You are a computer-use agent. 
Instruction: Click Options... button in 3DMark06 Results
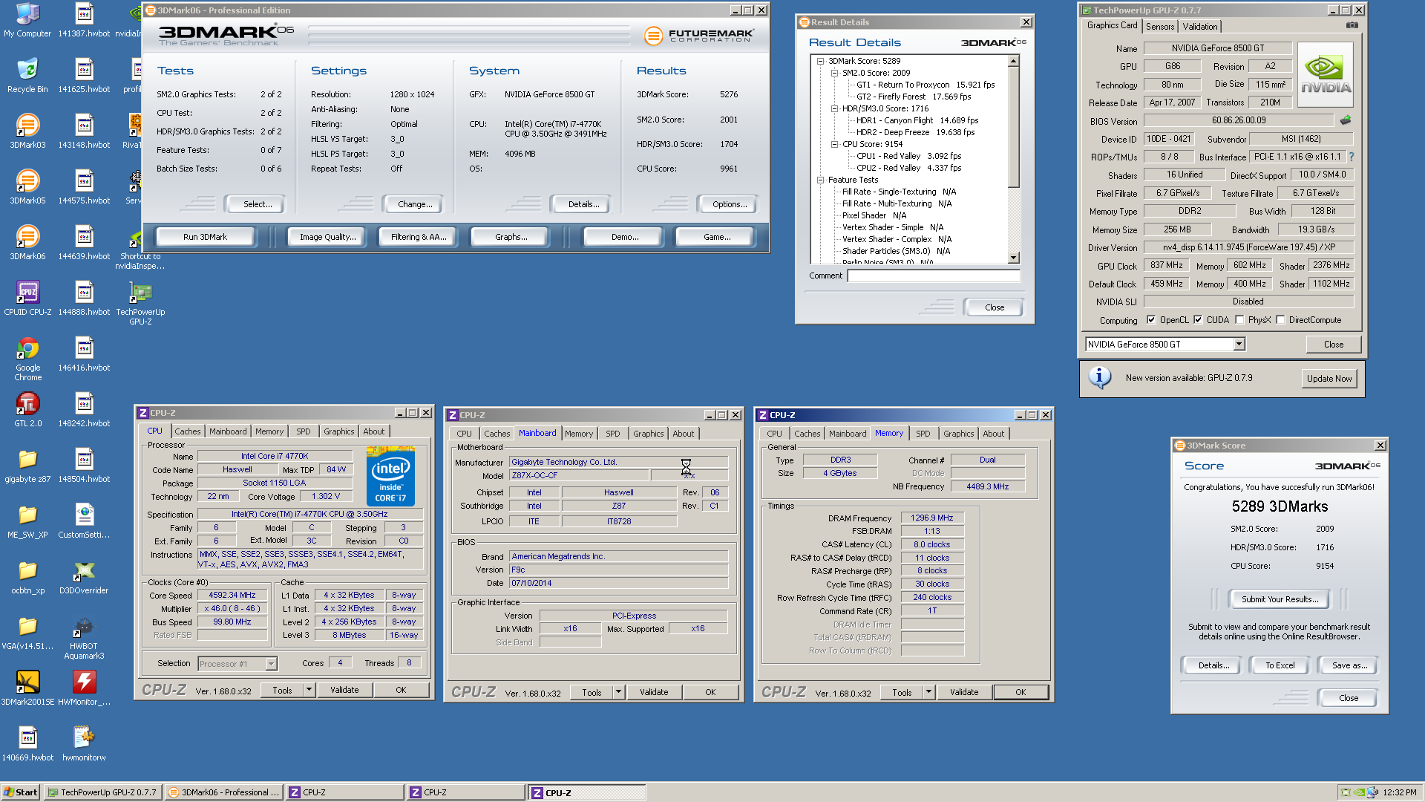click(x=730, y=204)
